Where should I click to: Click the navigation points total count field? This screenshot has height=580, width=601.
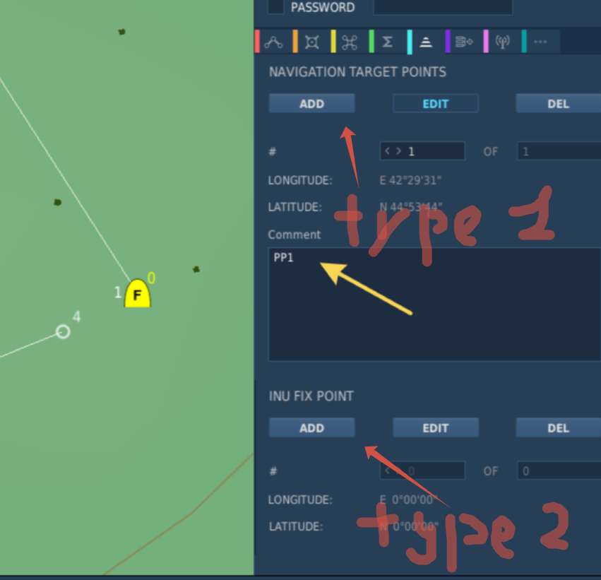point(559,151)
